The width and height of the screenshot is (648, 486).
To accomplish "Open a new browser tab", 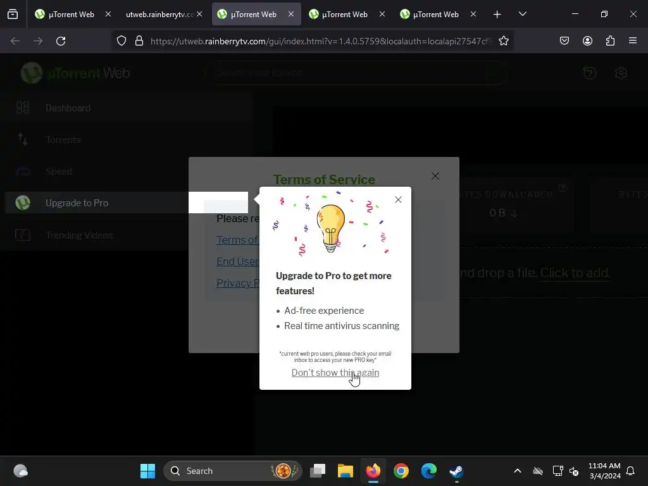I will pos(497,15).
